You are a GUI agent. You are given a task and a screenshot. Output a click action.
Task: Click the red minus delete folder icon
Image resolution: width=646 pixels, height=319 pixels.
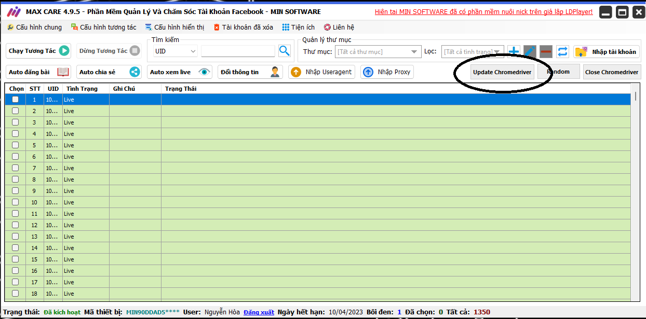(546, 51)
